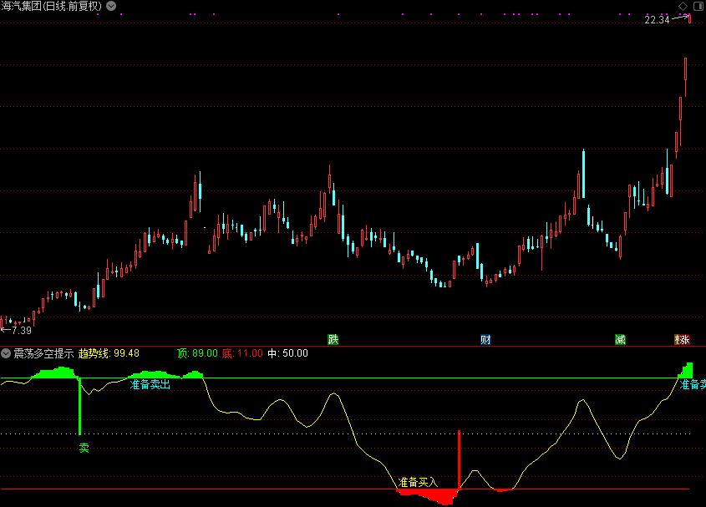Click the 准备买入 yellow signal label

(418, 482)
